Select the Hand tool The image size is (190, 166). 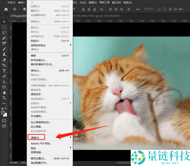(x=4, y=93)
